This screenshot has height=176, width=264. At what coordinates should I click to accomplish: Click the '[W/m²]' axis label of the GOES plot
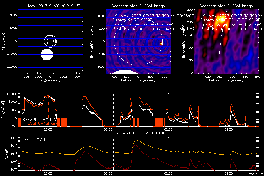point(6,154)
